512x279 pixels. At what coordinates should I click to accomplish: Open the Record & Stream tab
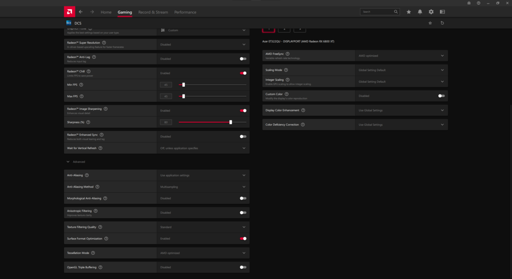pyautogui.click(x=153, y=12)
